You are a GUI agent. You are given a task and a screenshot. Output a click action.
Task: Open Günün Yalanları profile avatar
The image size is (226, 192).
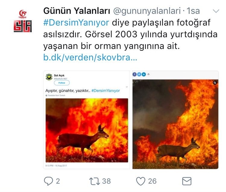pos(23,21)
